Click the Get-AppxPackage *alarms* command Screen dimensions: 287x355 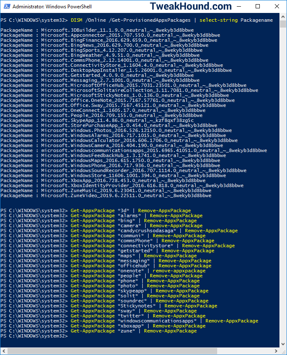click(102, 216)
